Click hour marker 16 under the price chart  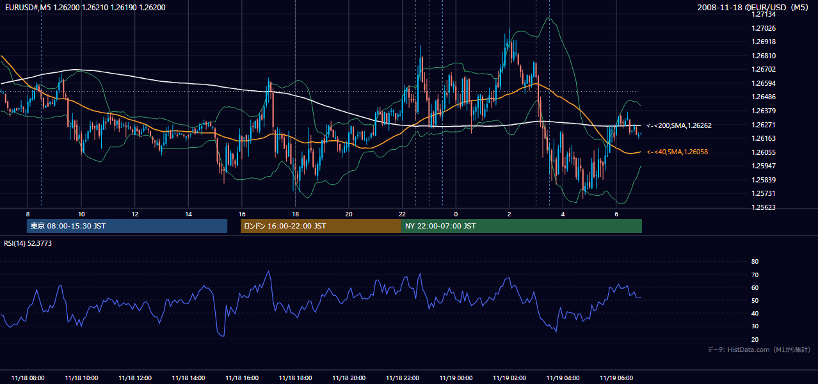tap(242, 214)
